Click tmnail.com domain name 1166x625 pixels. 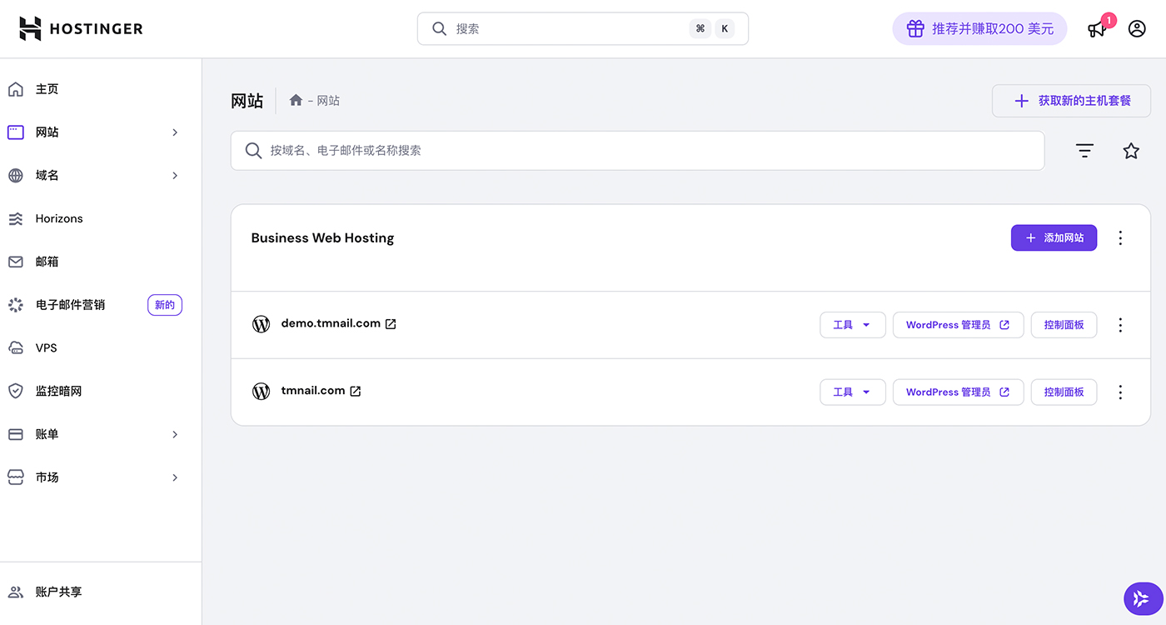coord(313,390)
